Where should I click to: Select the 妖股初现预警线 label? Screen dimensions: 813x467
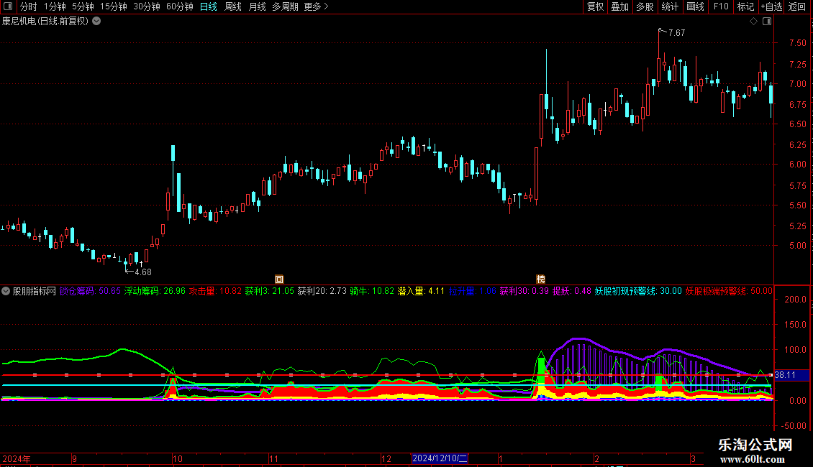tap(638, 292)
